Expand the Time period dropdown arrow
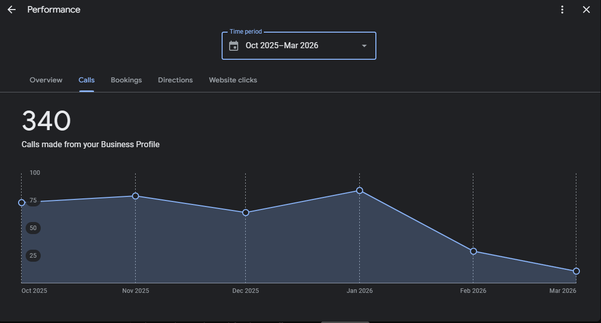Screen dimensions: 601x323 364,46
